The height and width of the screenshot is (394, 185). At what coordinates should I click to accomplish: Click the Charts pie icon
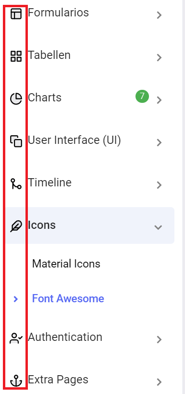[16, 98]
